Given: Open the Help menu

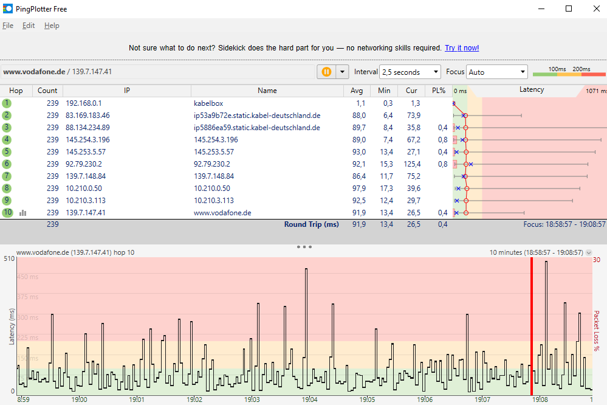Looking at the screenshot, I should (52, 26).
